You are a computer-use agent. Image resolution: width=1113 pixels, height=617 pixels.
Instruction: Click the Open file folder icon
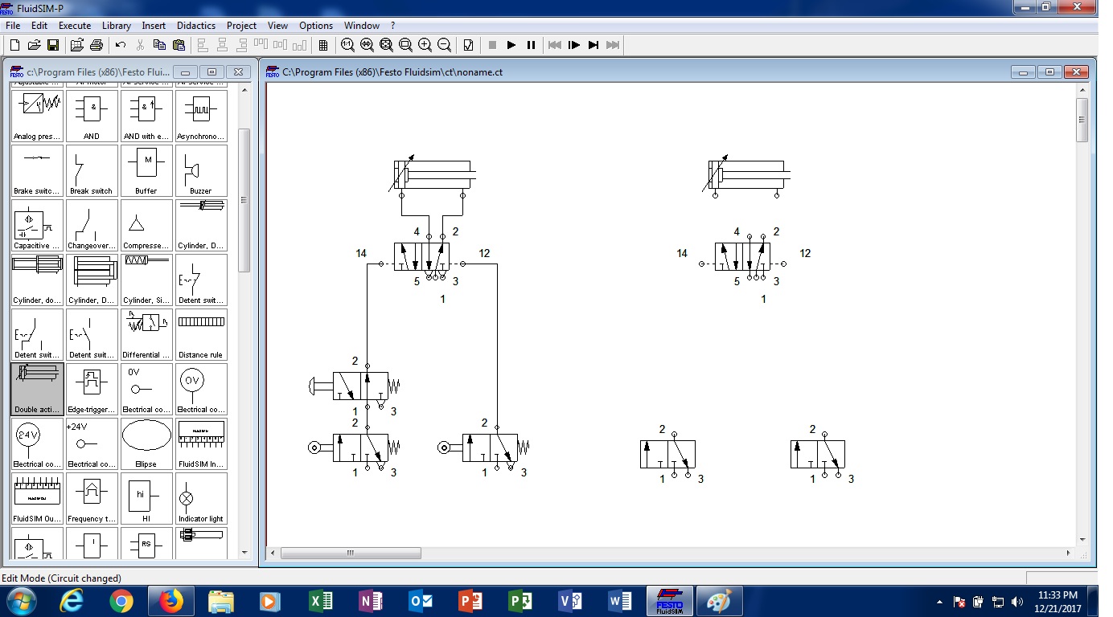point(34,45)
